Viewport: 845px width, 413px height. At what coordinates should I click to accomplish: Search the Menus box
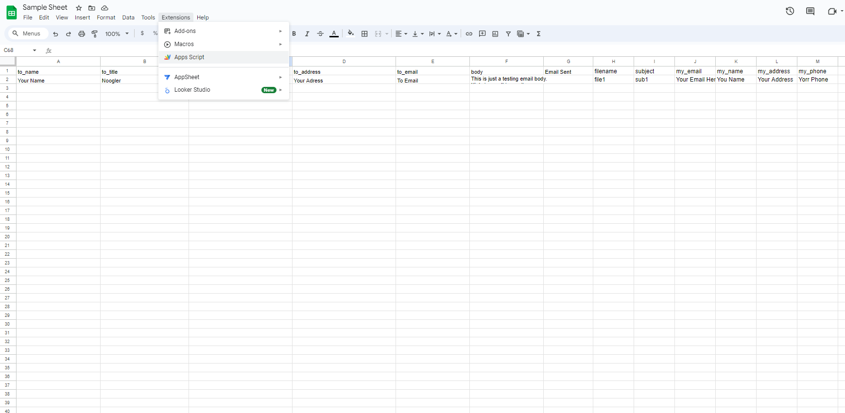coord(27,33)
